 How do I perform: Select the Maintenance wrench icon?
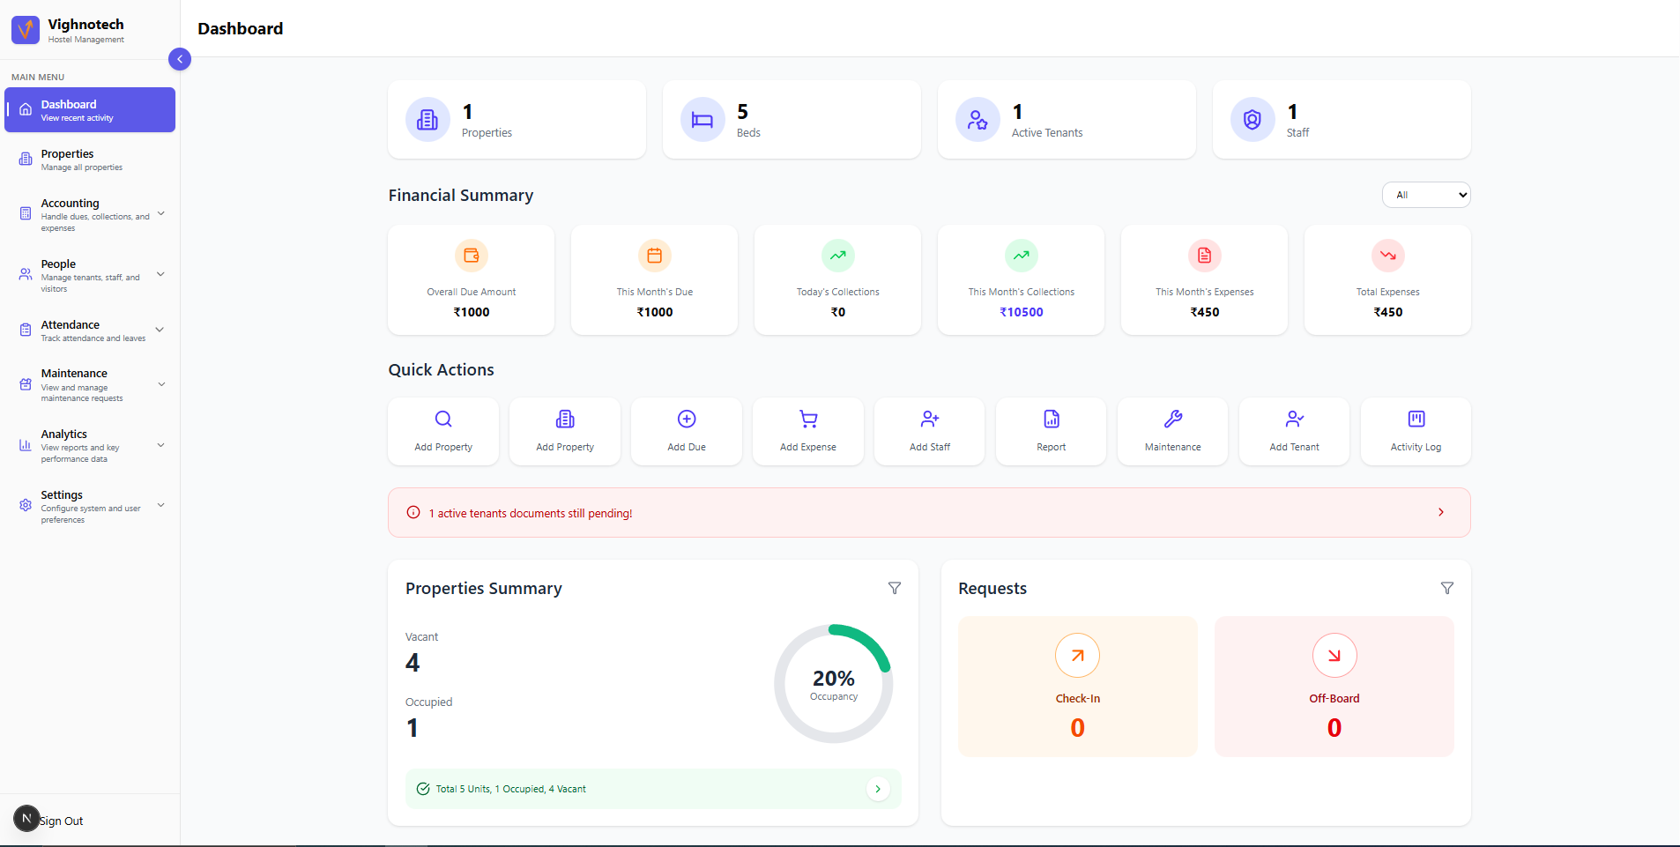1172,419
